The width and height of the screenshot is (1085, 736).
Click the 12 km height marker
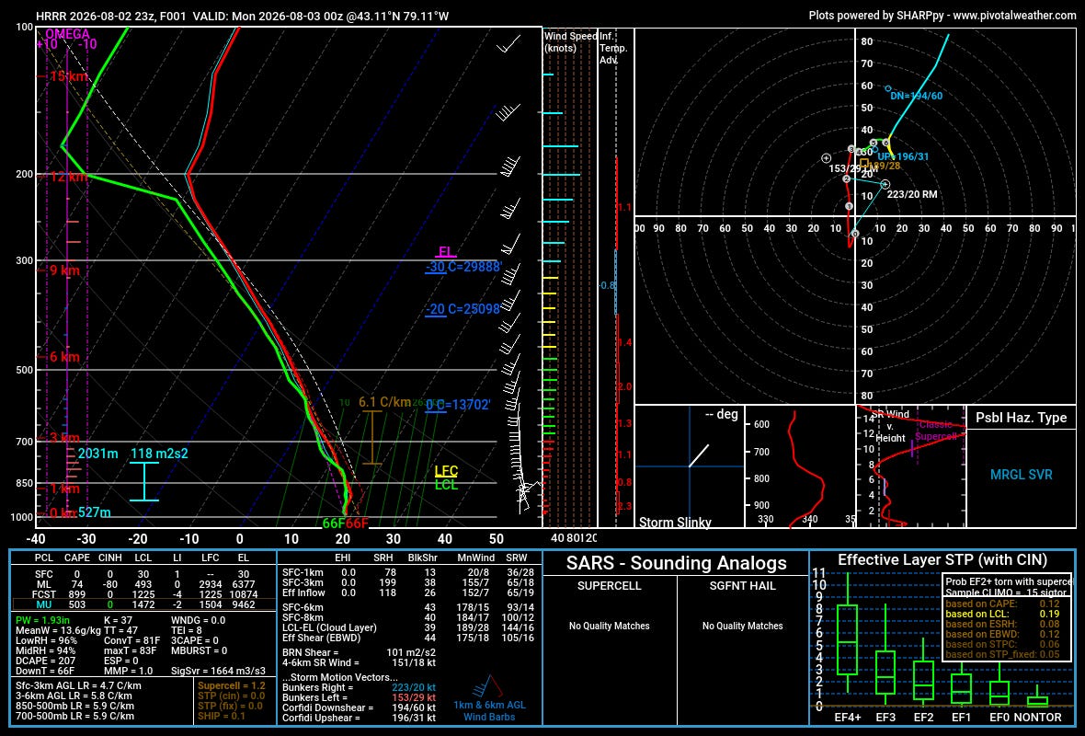coord(68,177)
